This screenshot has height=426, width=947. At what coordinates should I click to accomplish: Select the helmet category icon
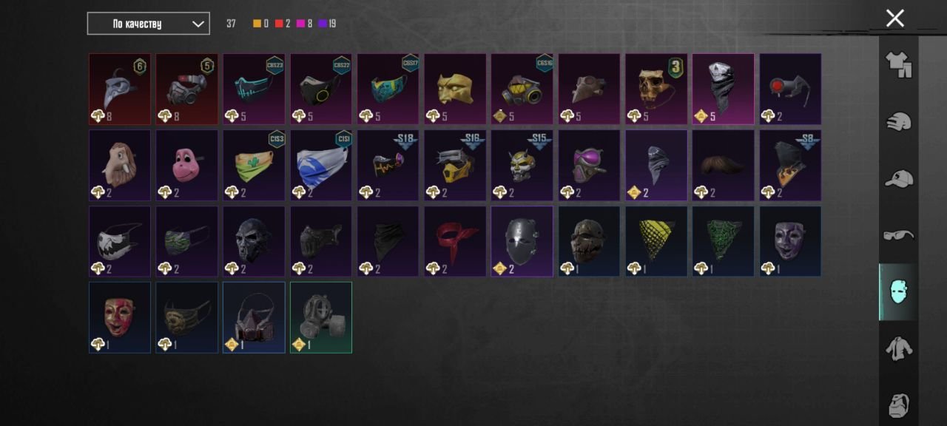point(898,122)
